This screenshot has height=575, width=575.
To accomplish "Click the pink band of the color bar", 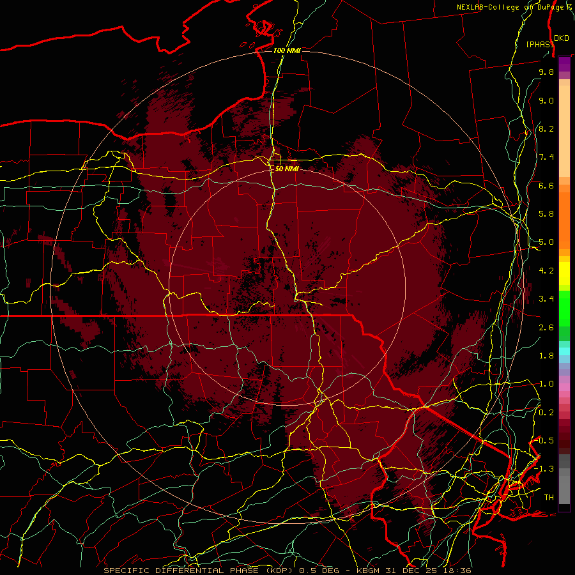I will [564, 387].
